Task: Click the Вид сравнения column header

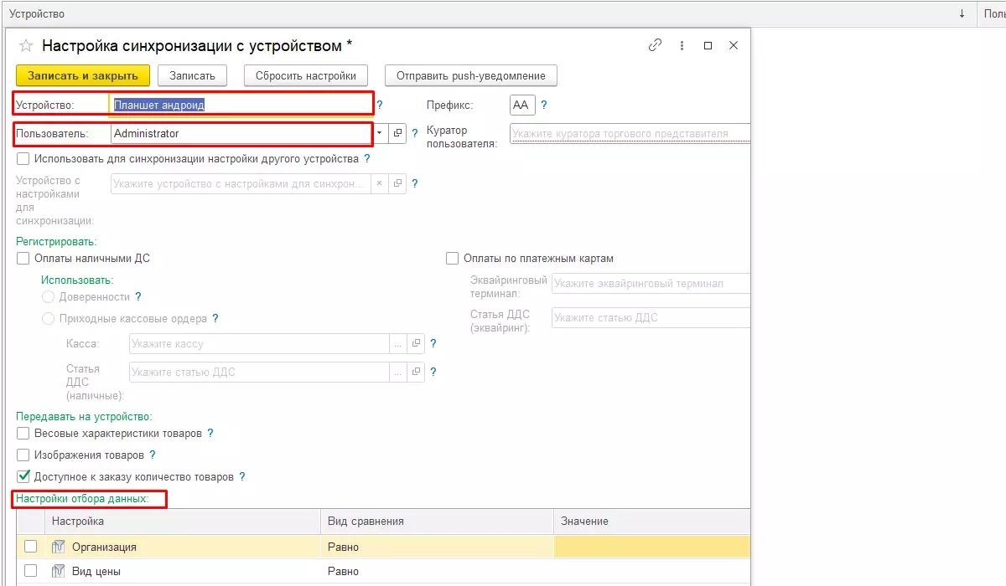Action: [437, 521]
